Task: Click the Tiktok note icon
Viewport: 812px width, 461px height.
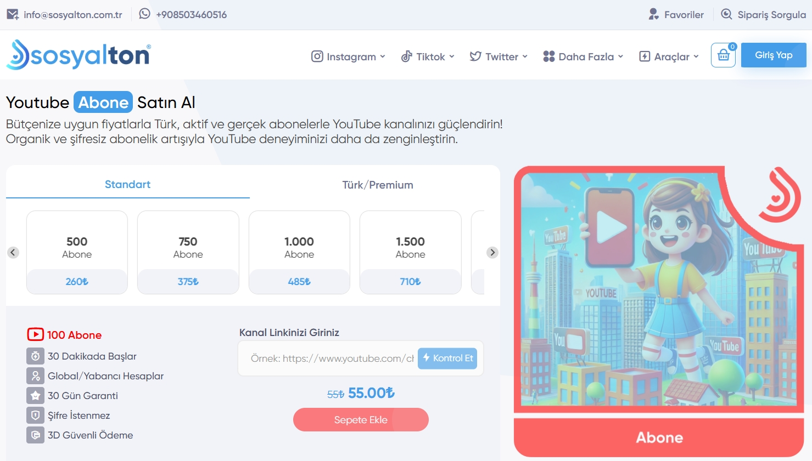Action: click(407, 56)
